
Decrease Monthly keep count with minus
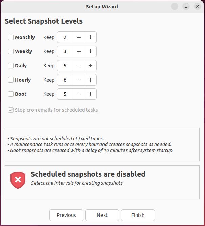pos(79,37)
